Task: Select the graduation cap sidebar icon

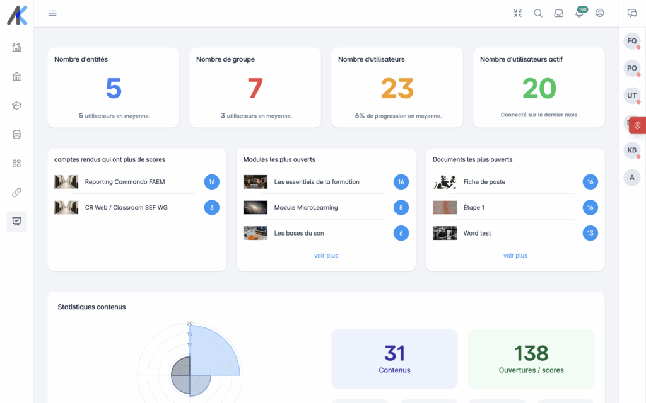Action: (x=17, y=106)
